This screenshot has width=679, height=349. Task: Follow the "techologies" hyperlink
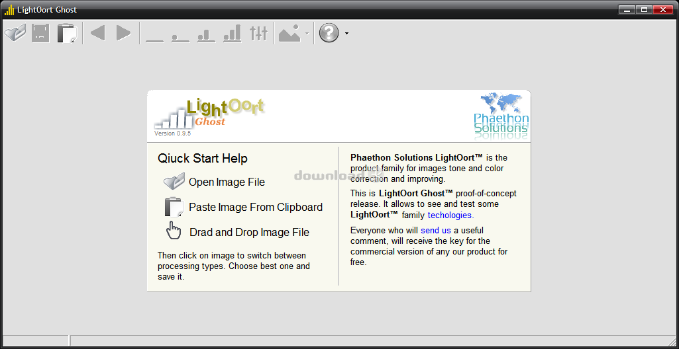pos(450,215)
